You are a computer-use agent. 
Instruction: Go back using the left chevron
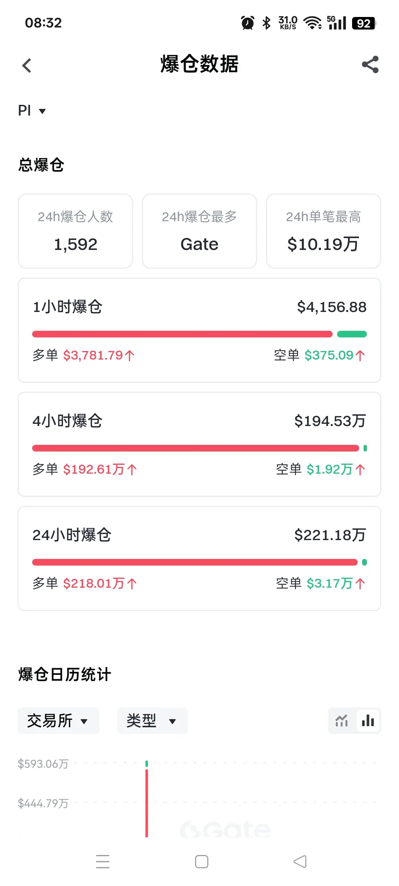tap(27, 66)
